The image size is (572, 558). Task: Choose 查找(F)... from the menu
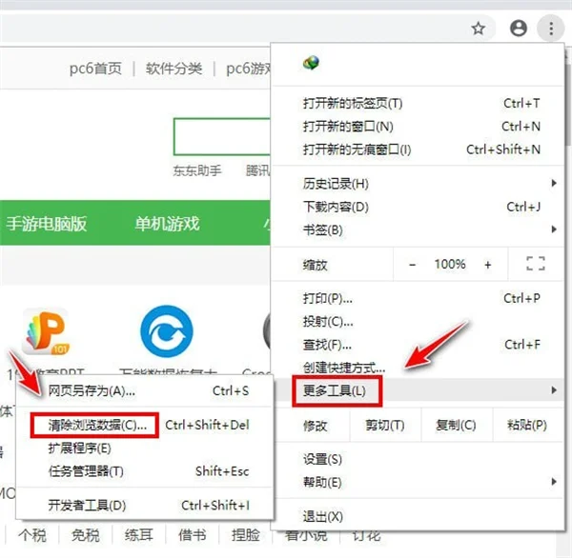click(419, 345)
